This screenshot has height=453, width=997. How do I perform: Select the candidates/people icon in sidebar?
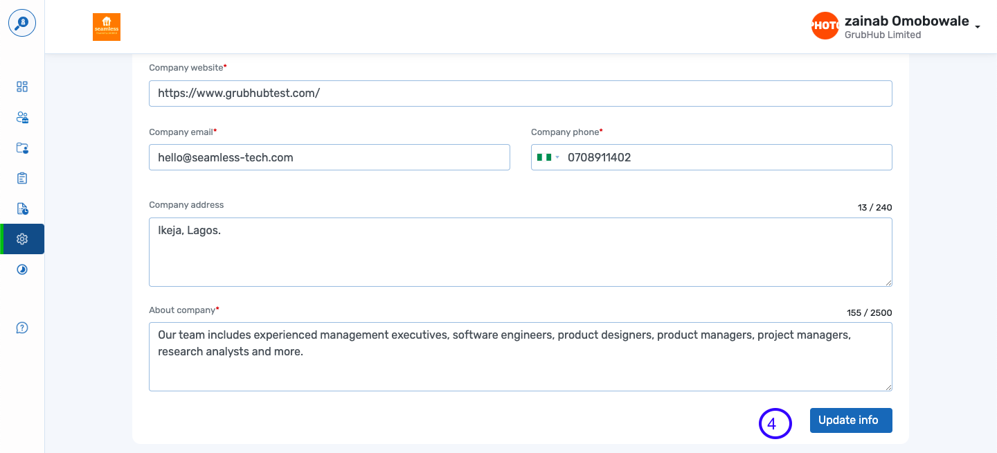21,117
